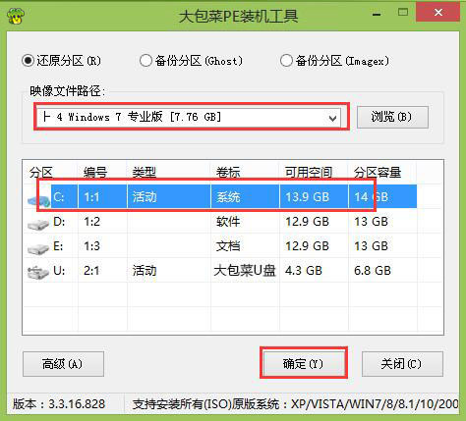Viewport: 466px width, 421px height.
Task: Select the D: partition label
Action: (59, 222)
